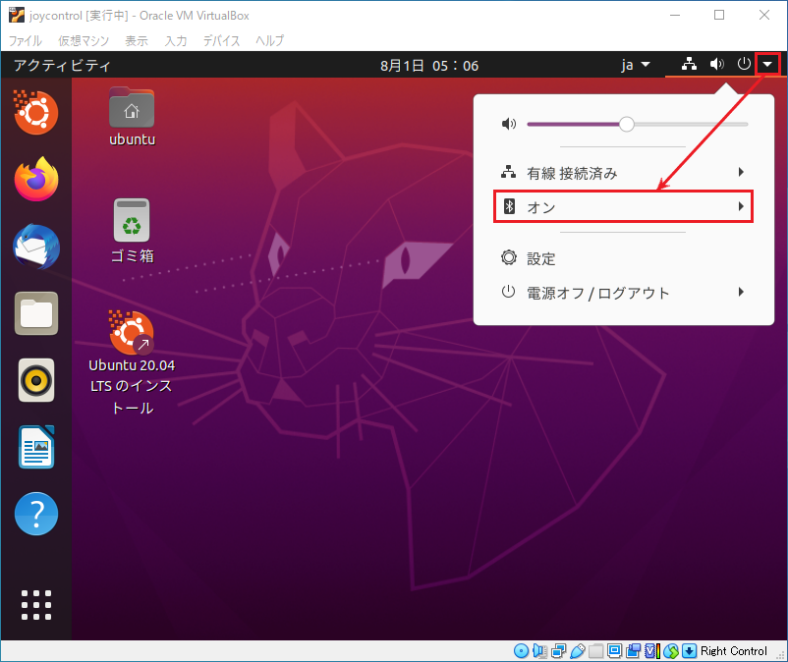The height and width of the screenshot is (662, 788).
Task: Click the VirtualBox USB status icon
Action: 578,651
